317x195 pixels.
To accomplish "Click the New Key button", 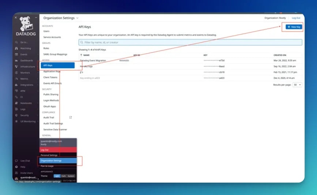I will pyautogui.click(x=294, y=27).
